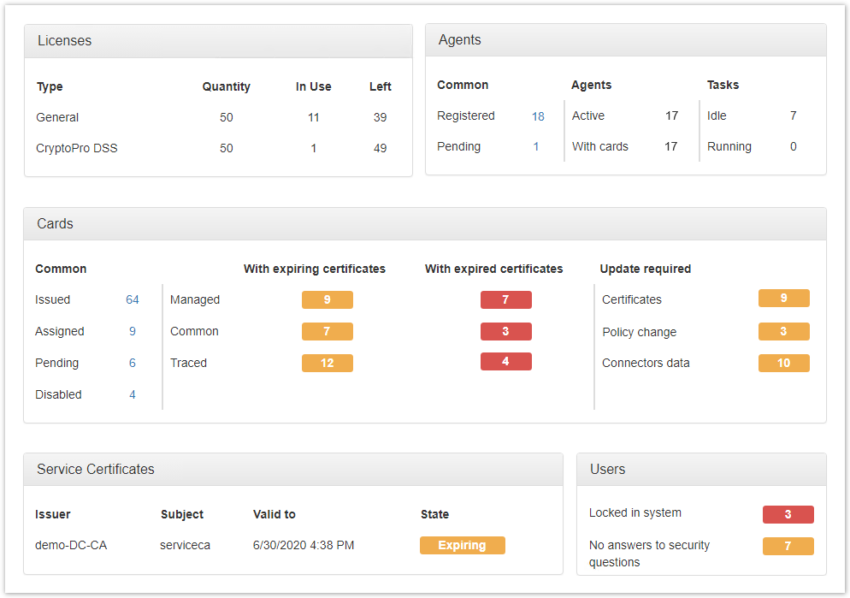This screenshot has width=850, height=598.
Task: Click the Licenses panel header
Action: 218,41
